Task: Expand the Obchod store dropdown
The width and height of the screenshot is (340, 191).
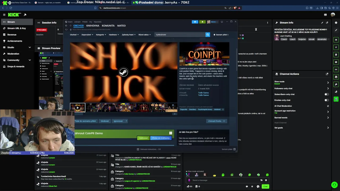Action: (x=74, y=35)
